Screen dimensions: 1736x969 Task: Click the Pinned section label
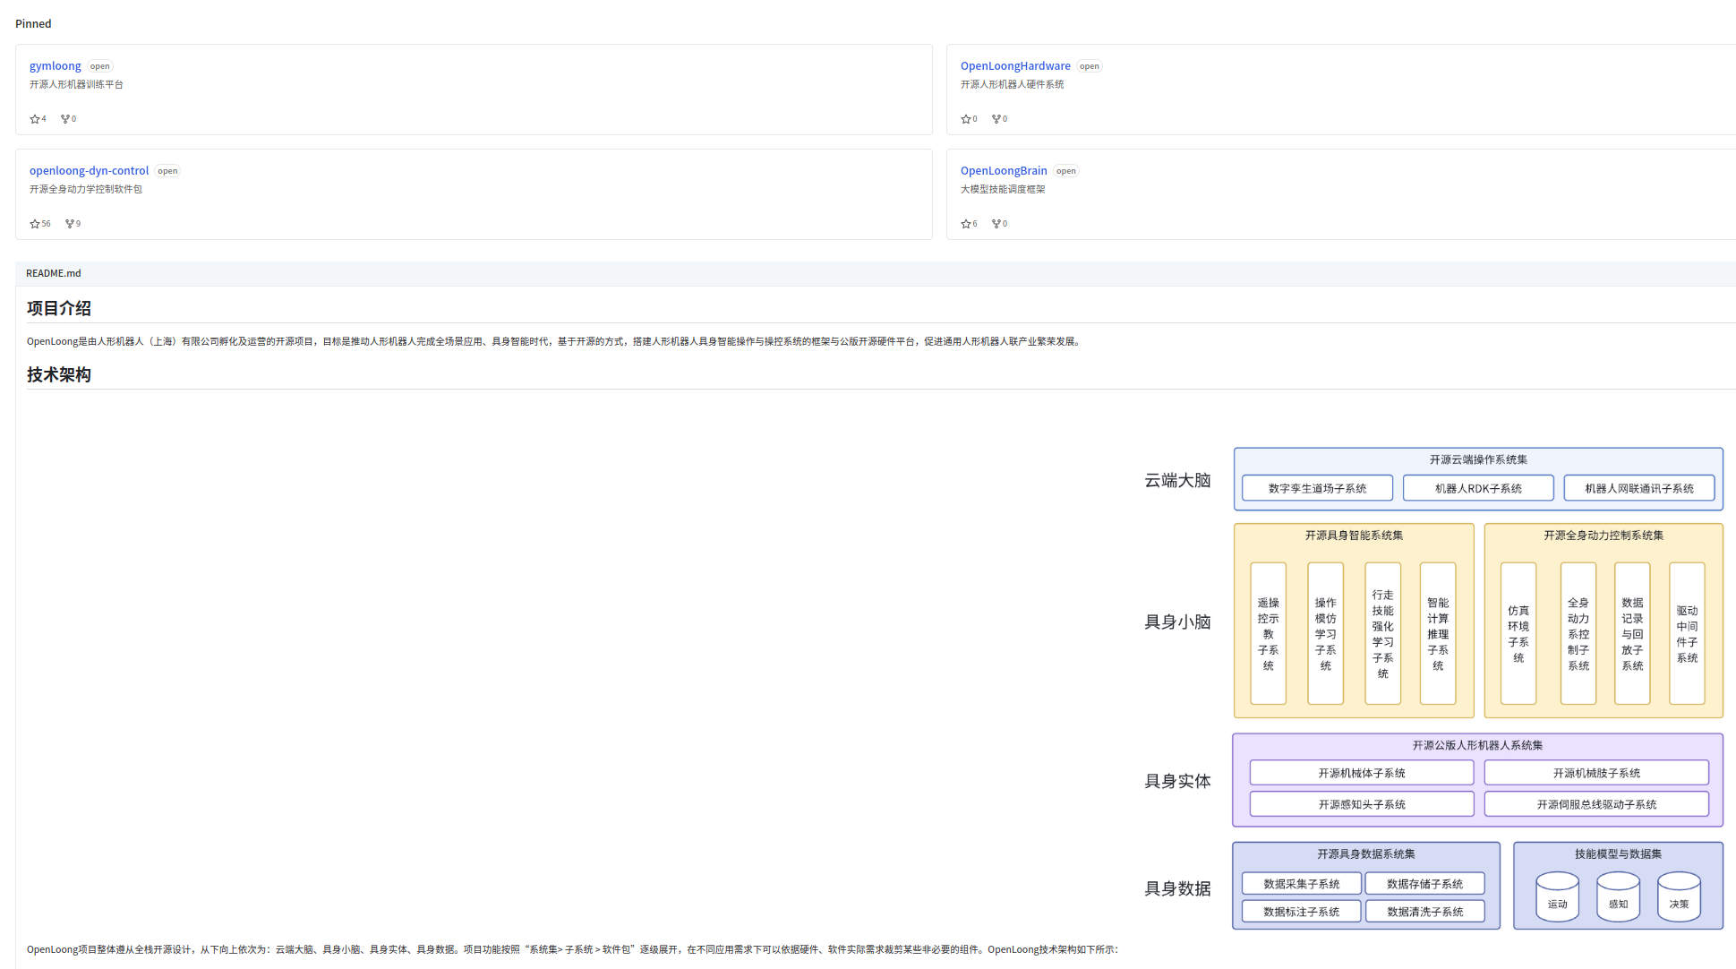coord(33,24)
